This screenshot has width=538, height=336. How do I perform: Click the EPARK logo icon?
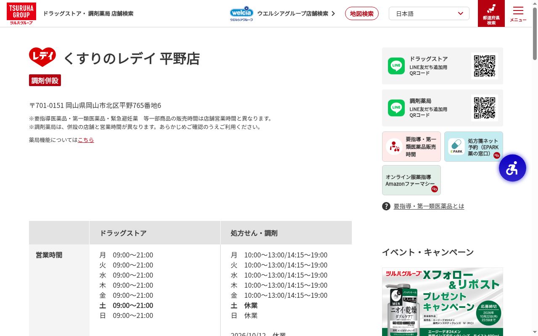point(456,147)
